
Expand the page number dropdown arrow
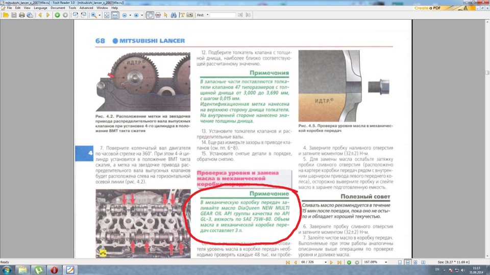(325, 262)
